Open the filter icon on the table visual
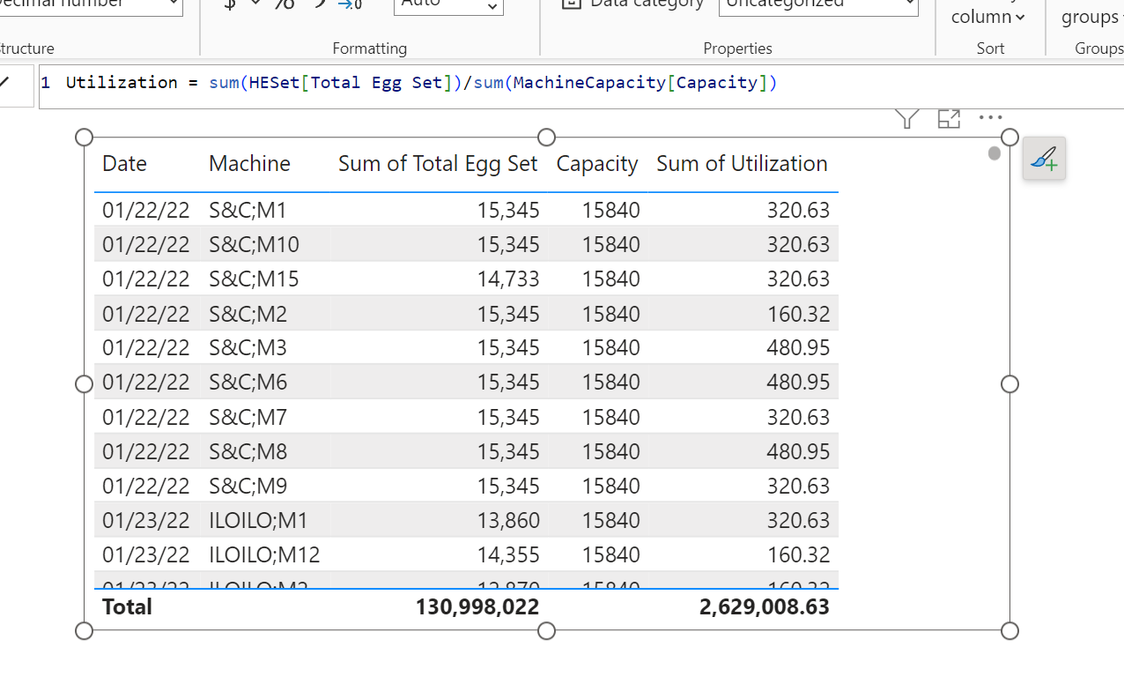The width and height of the screenshot is (1124, 699). pyautogui.click(x=907, y=118)
